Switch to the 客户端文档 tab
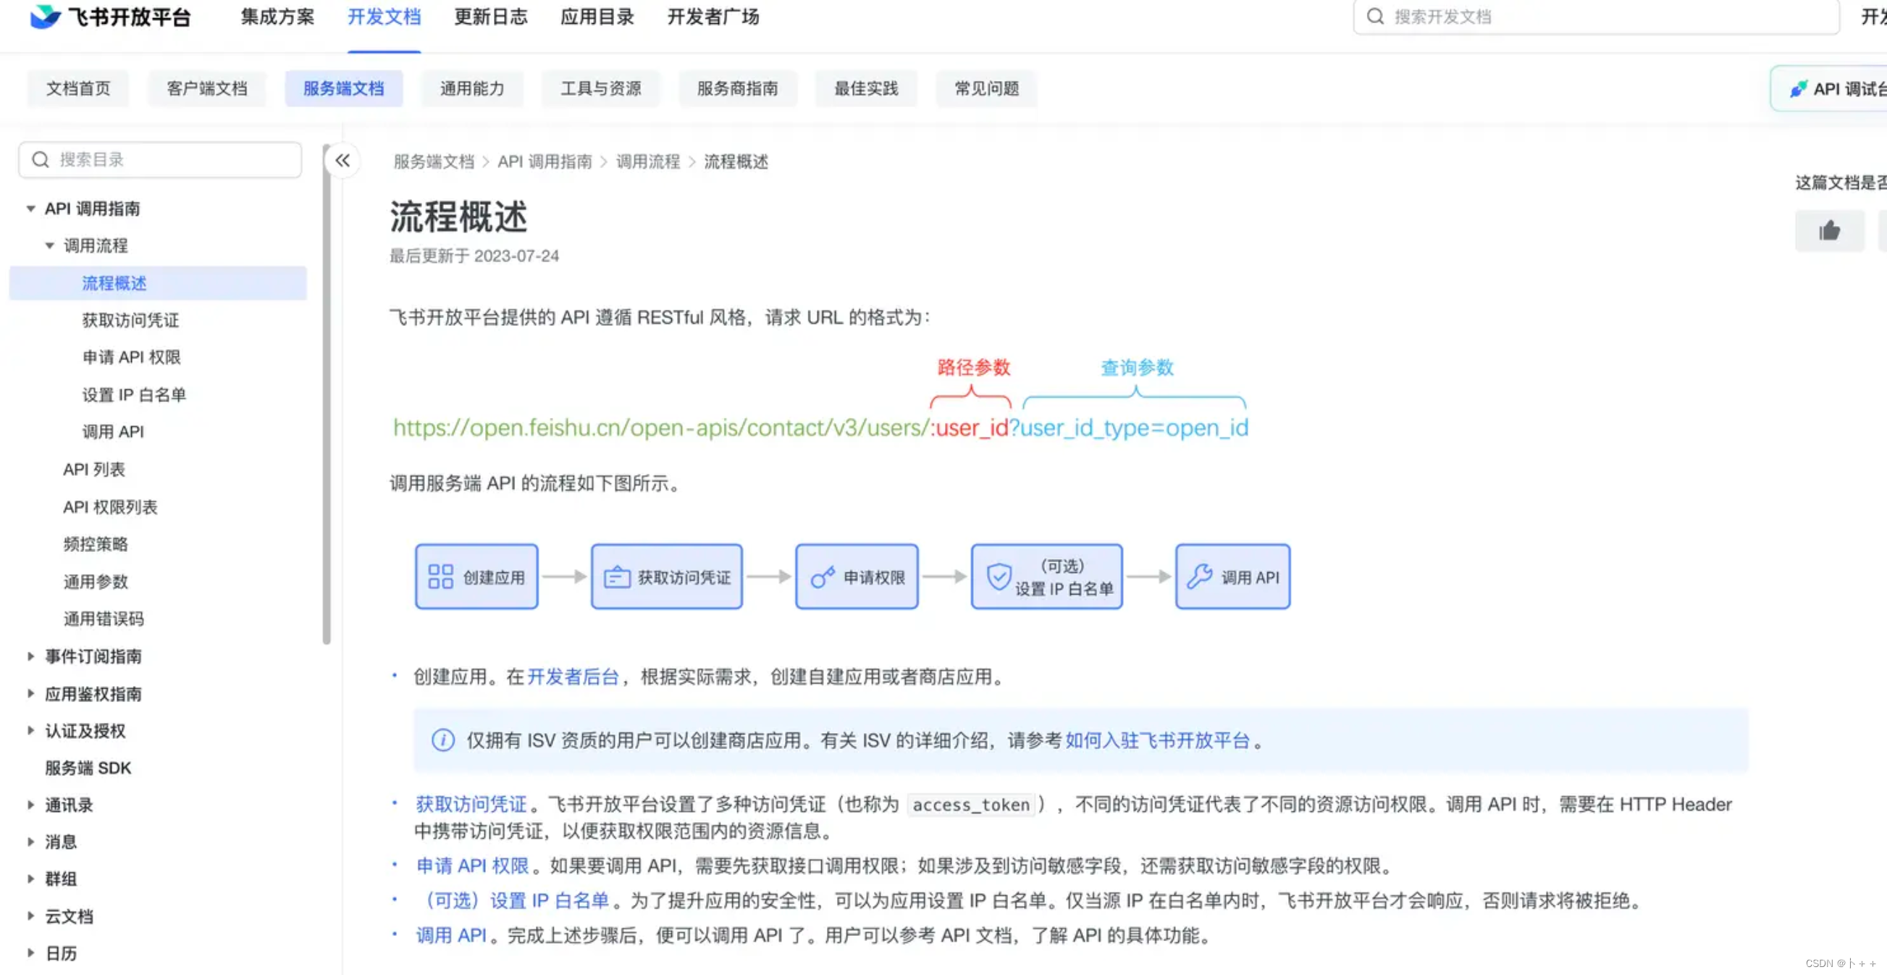1887x975 pixels. 206,88
